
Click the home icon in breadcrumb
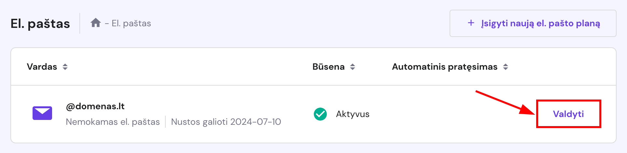coord(96,23)
